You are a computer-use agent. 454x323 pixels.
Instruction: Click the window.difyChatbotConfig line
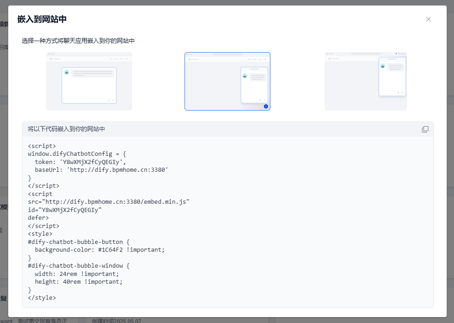[77, 154]
